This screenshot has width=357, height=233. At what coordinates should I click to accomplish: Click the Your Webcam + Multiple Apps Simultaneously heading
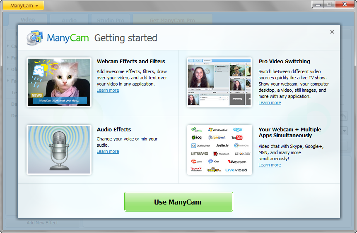(290, 132)
